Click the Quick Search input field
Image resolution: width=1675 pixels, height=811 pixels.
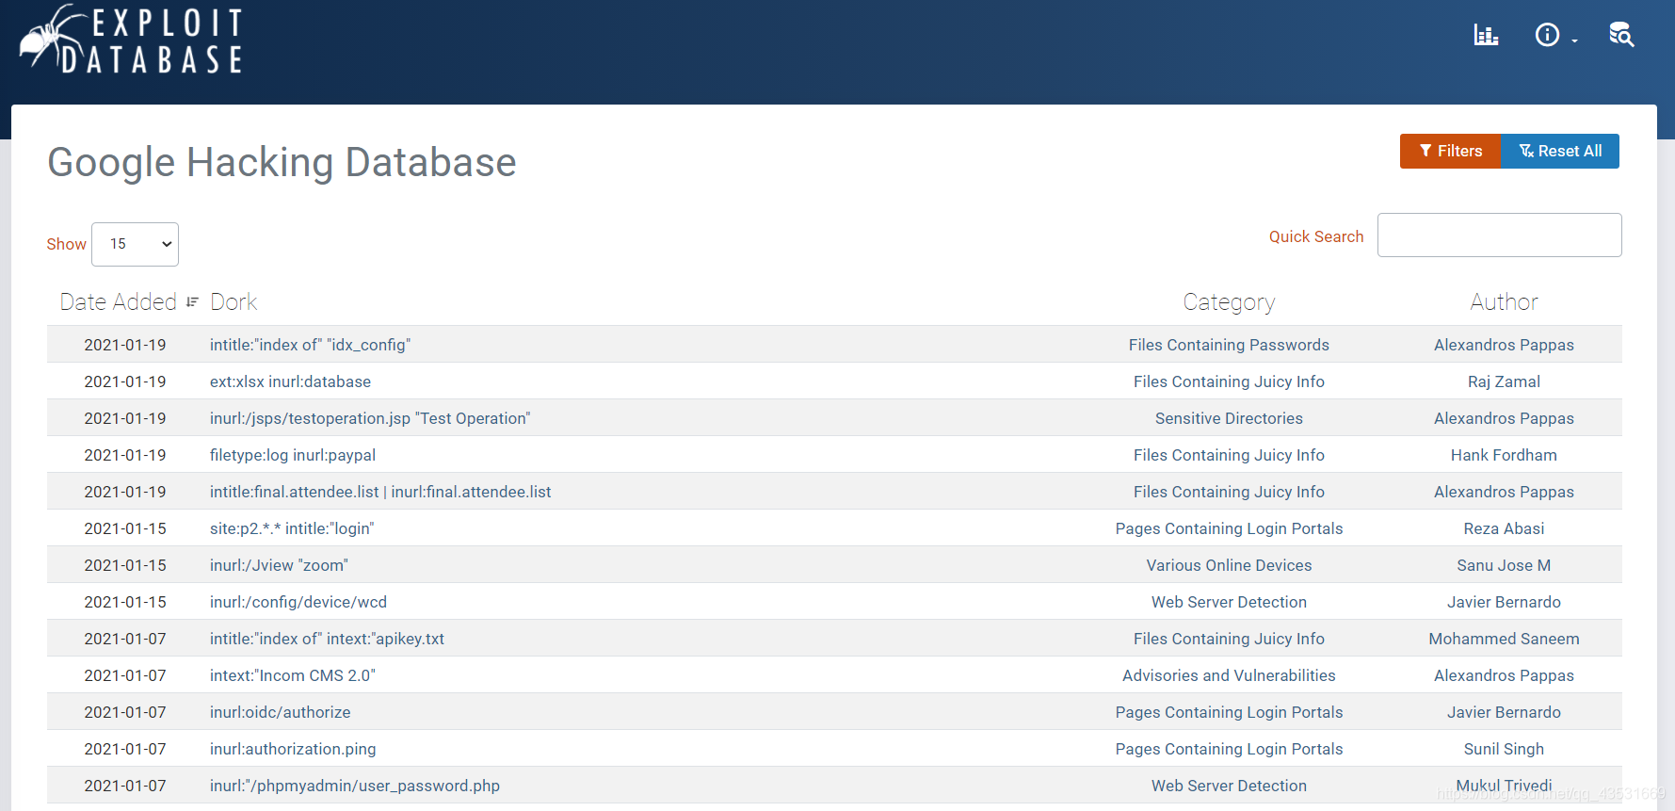click(1499, 235)
